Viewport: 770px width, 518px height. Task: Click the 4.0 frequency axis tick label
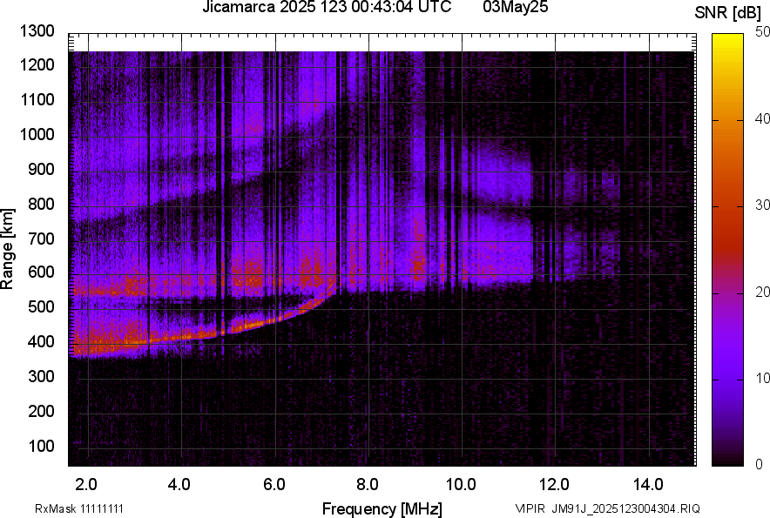(179, 485)
